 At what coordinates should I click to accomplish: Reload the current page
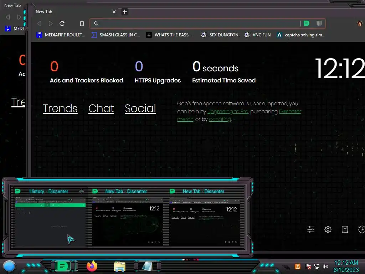62,24
